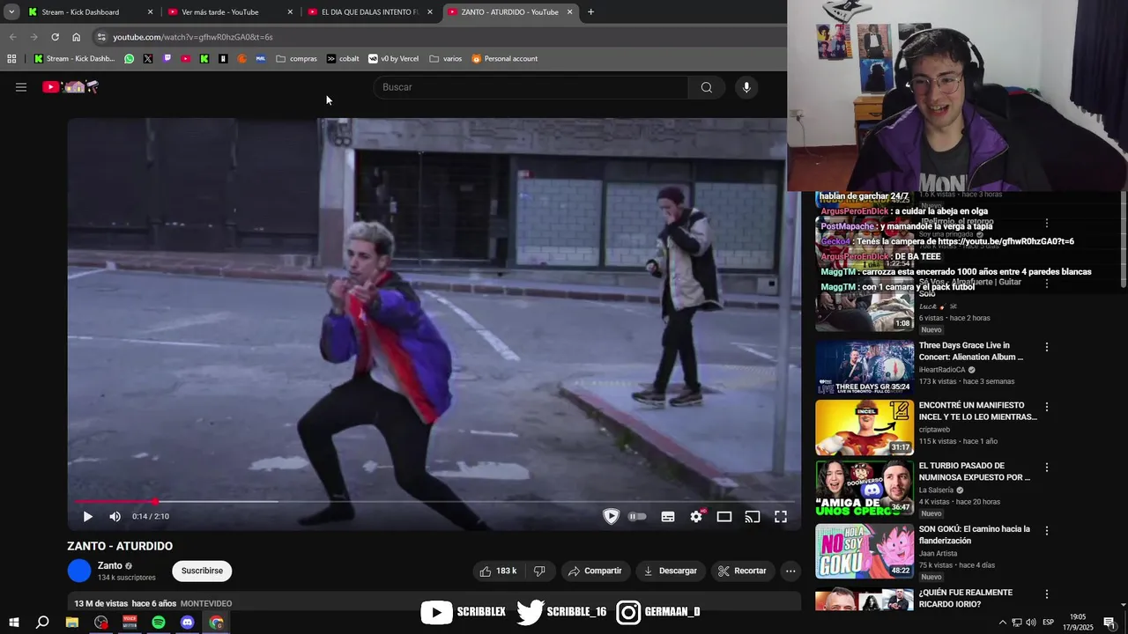Subscribe to Zanto with Suscribirse button
1128x634 pixels.
[x=202, y=571]
